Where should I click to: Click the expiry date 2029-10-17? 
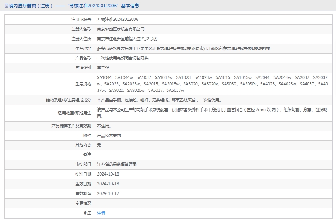[x=108, y=193]
